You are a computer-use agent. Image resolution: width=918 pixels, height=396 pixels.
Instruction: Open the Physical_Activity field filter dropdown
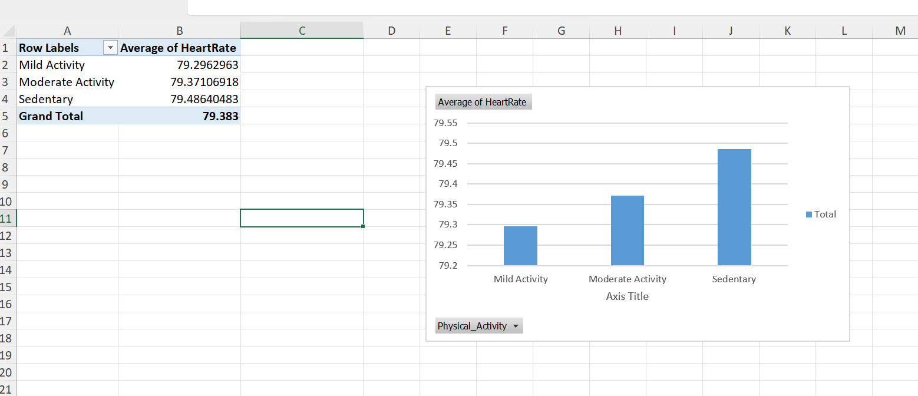point(514,325)
